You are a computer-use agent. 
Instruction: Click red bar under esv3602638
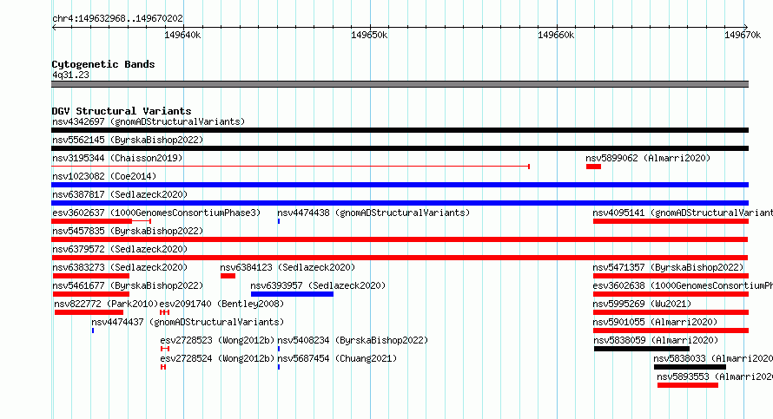pyautogui.click(x=671, y=294)
